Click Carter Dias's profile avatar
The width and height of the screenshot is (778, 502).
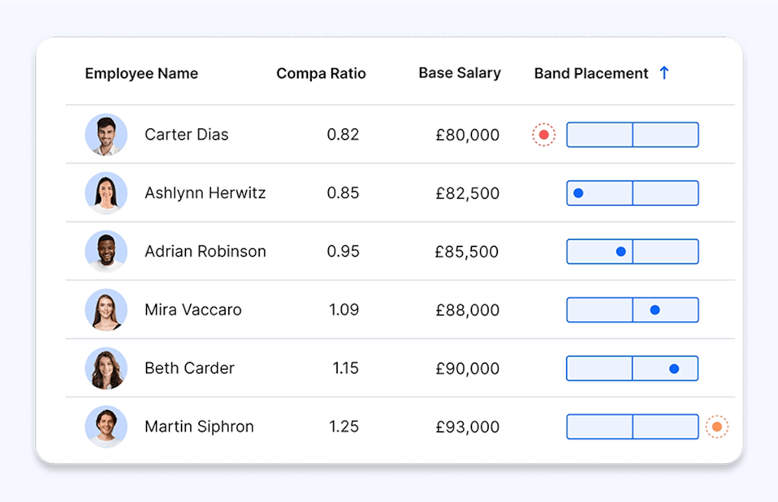click(x=106, y=134)
